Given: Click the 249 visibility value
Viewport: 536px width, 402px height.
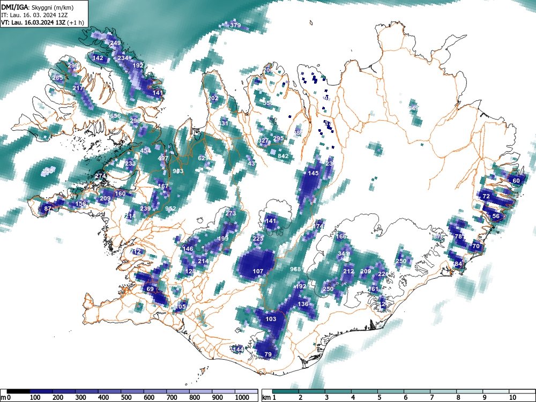Looking at the screenshot, I should 115,43.
